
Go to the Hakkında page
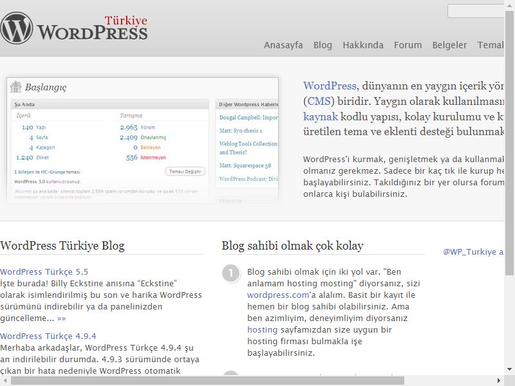coord(363,45)
